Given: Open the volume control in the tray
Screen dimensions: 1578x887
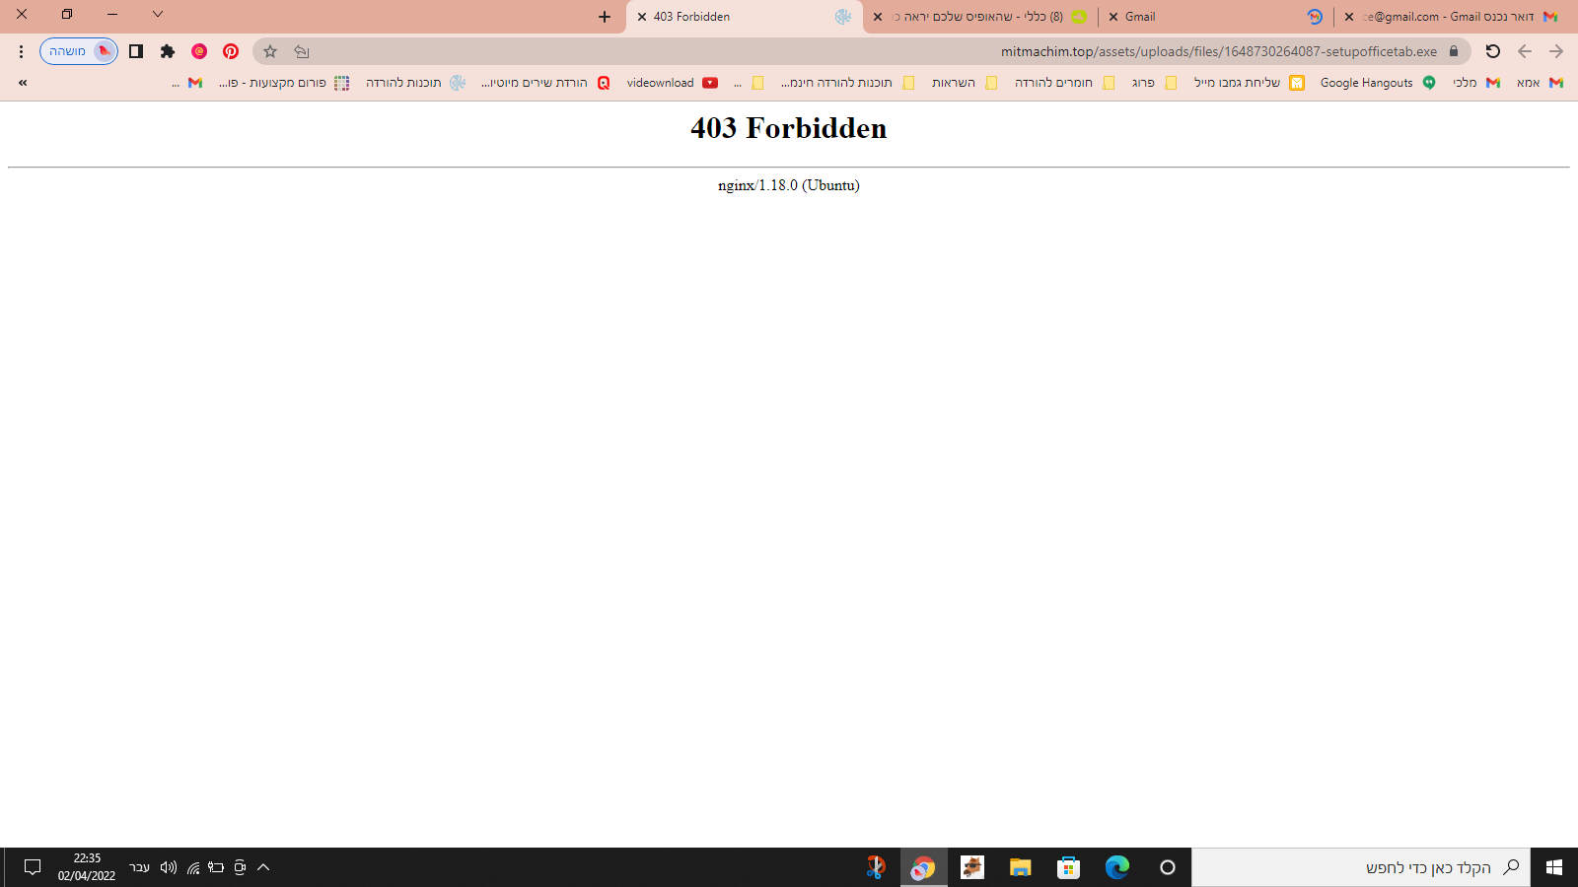Looking at the screenshot, I should click(169, 867).
